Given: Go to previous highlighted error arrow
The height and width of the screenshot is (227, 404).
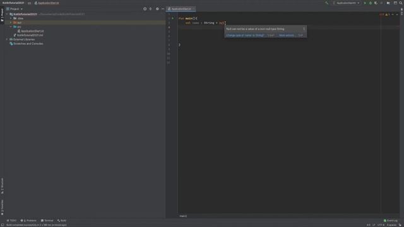Looking at the screenshot, I should point(393,15).
